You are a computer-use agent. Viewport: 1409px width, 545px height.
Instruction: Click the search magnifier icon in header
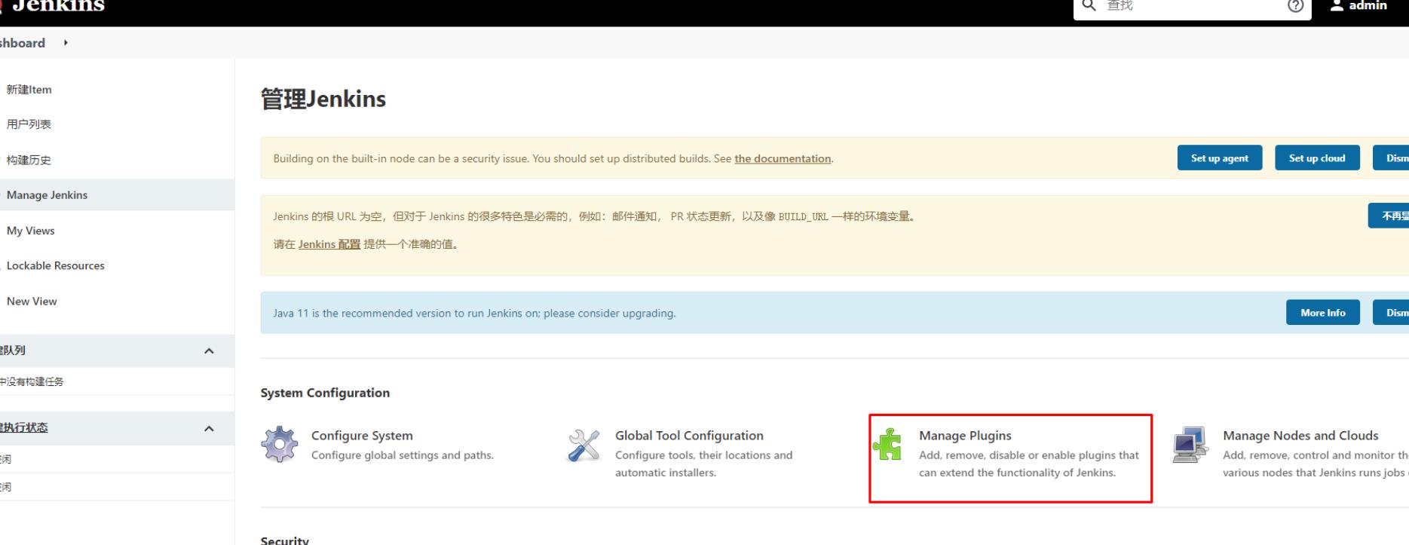pyautogui.click(x=1089, y=5)
